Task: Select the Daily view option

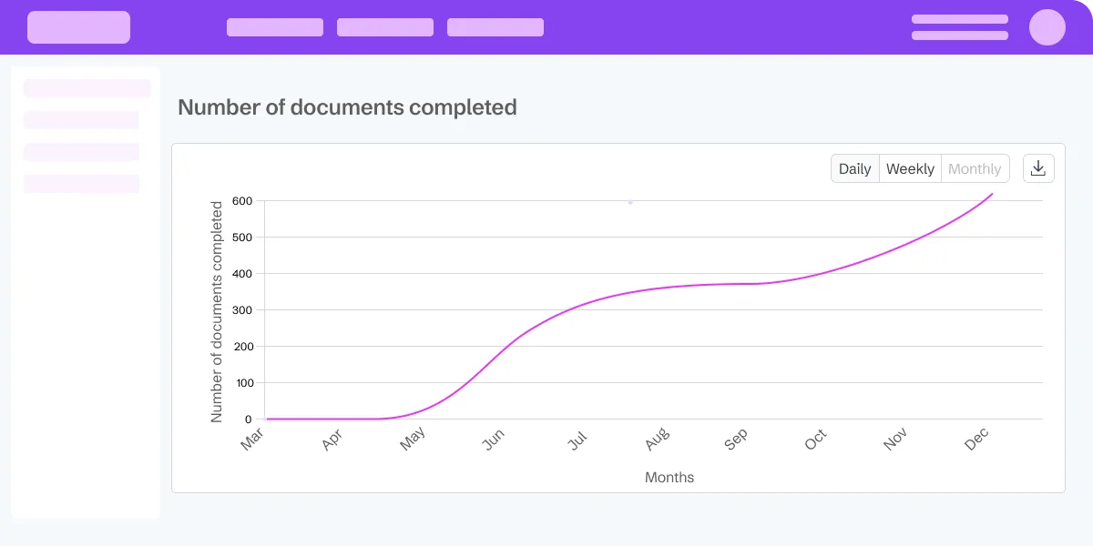Action: (x=855, y=168)
